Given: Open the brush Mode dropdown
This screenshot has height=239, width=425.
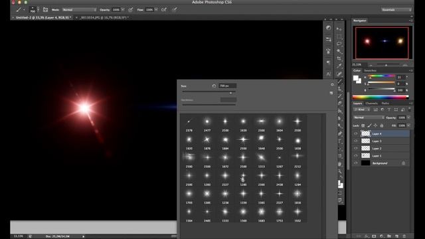Looking at the screenshot, I should tap(80, 10).
